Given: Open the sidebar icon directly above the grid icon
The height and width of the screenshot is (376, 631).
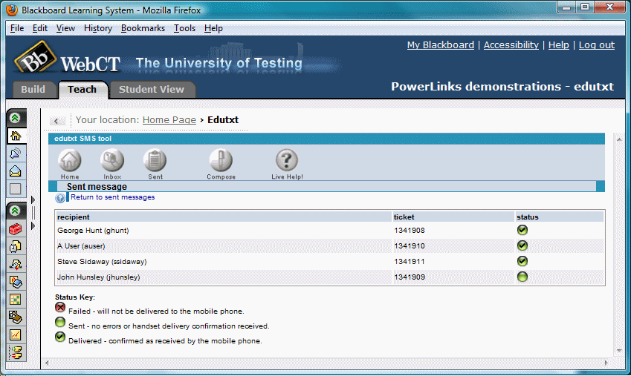Looking at the screenshot, I should point(16,282).
